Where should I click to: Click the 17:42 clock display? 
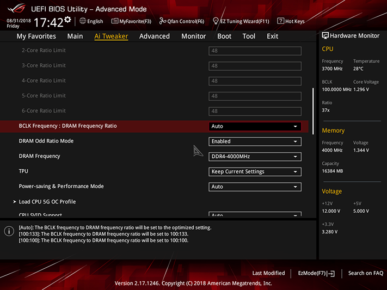click(x=48, y=22)
